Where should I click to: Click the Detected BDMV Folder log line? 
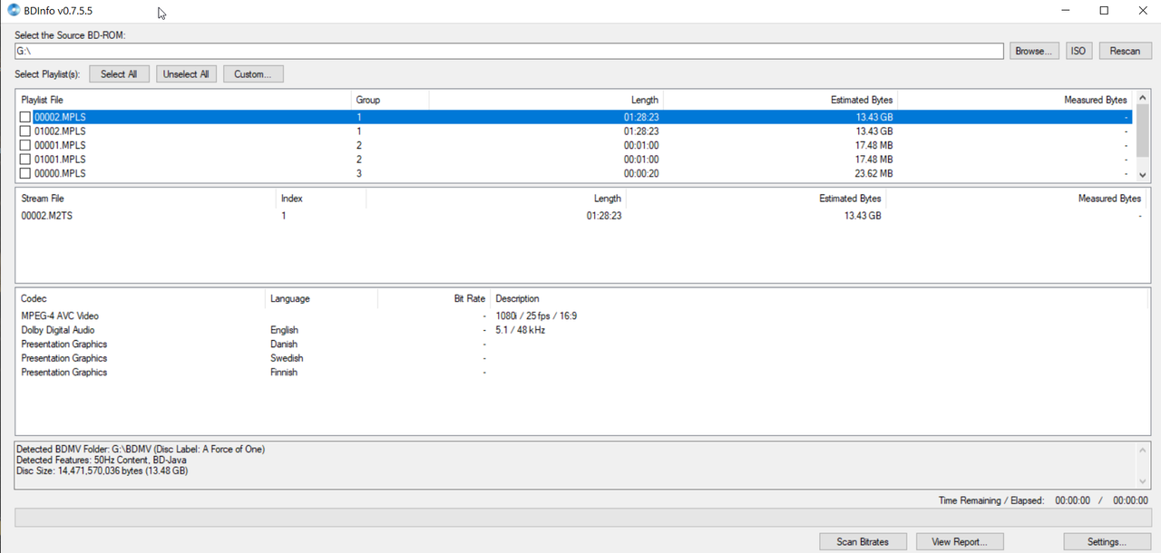(141, 450)
